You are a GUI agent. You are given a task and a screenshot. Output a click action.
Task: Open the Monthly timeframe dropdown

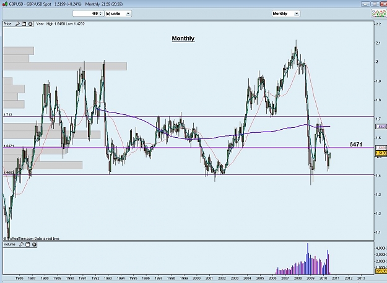[x=286, y=14]
